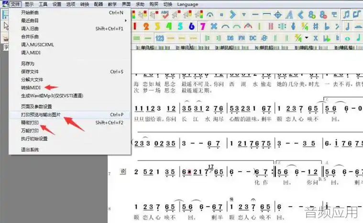Viewport: 363px width, 223px height.
Task: Insert a DS repeat mark from toolbar
Action: [x=231, y=38]
